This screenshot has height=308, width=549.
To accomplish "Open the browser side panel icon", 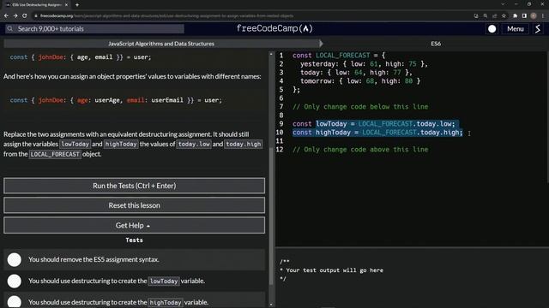I will pyautogui.click(x=524, y=15).
